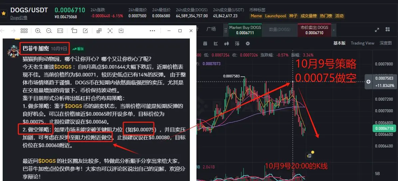
Task: Go forward with the image viewer arrow
Action: click(x=13, y=31)
